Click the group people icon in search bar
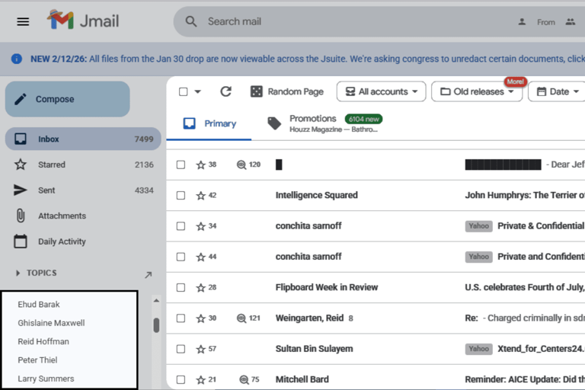The image size is (585, 390). 570,22
